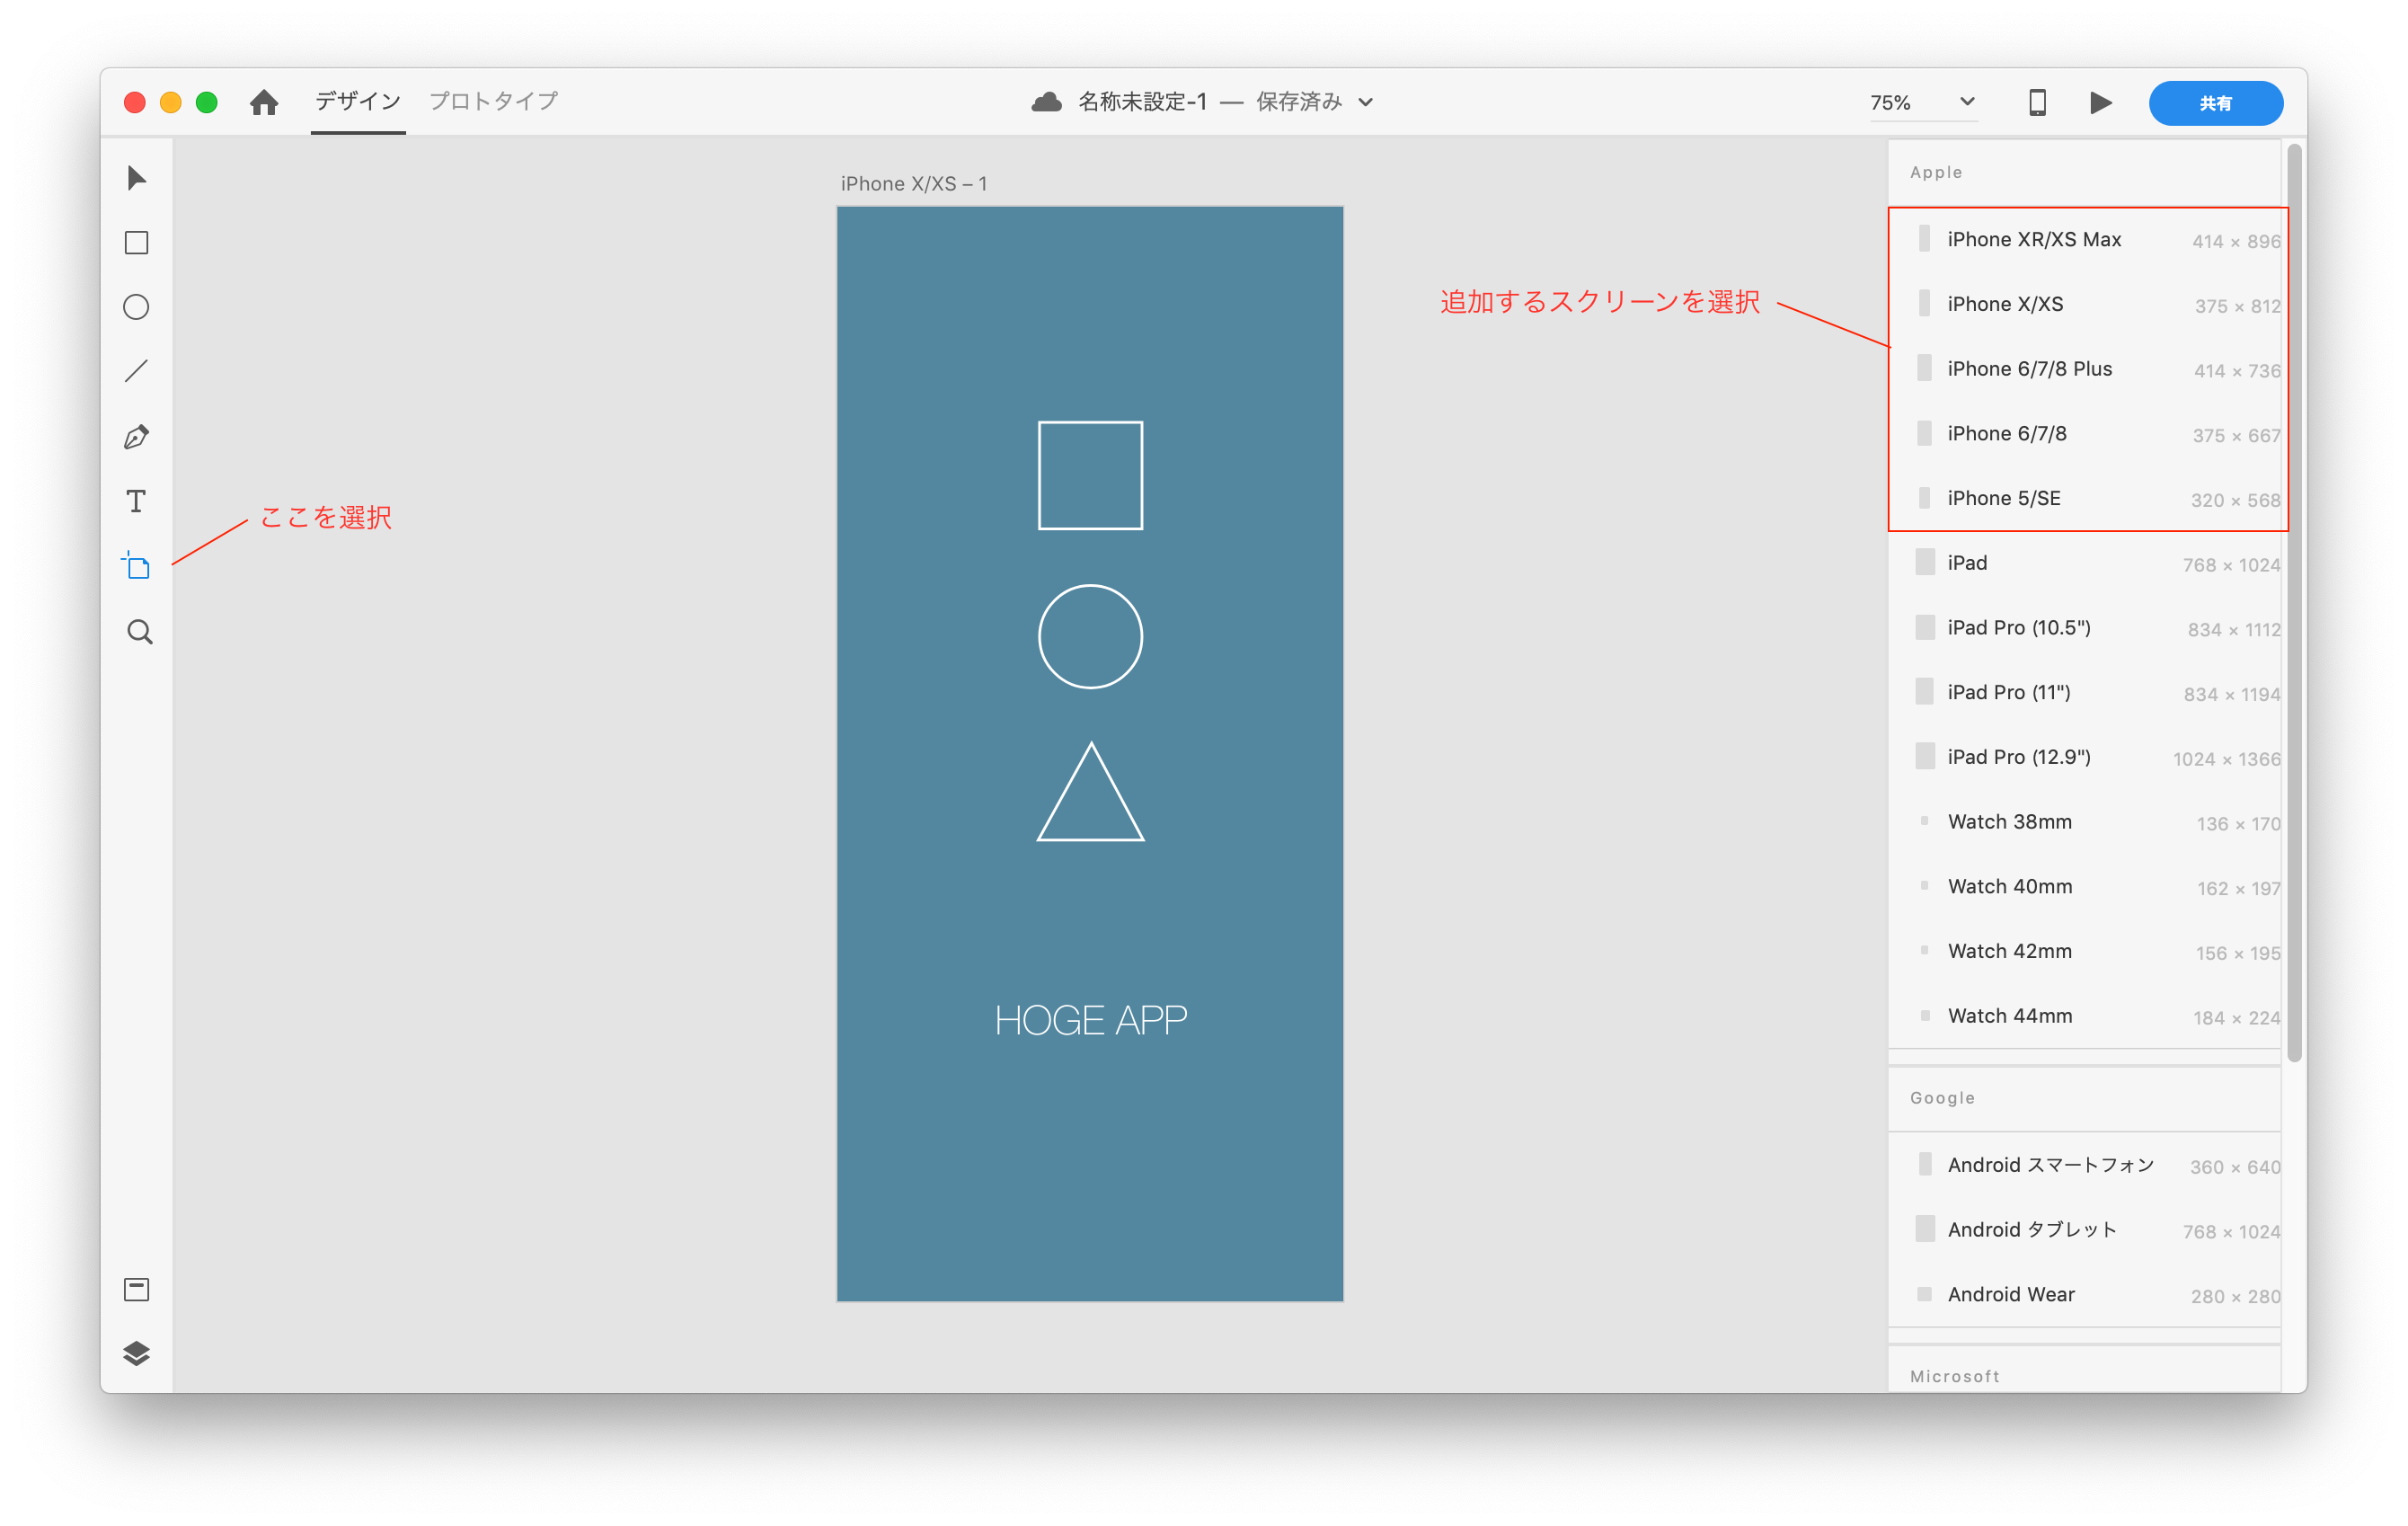This screenshot has height=1526, width=2408.
Task: Click the blue 共有 share button
Action: (x=2215, y=103)
